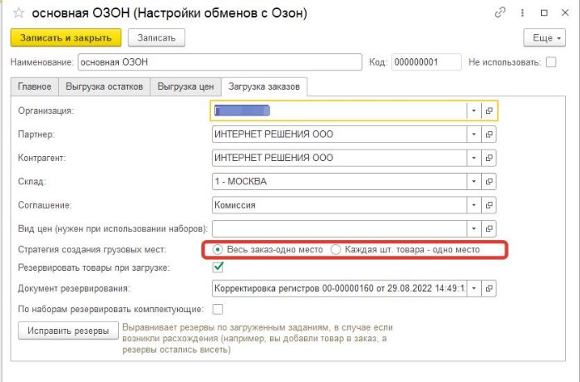Add form to favorites with star icon
580x382 pixels.
point(17,13)
